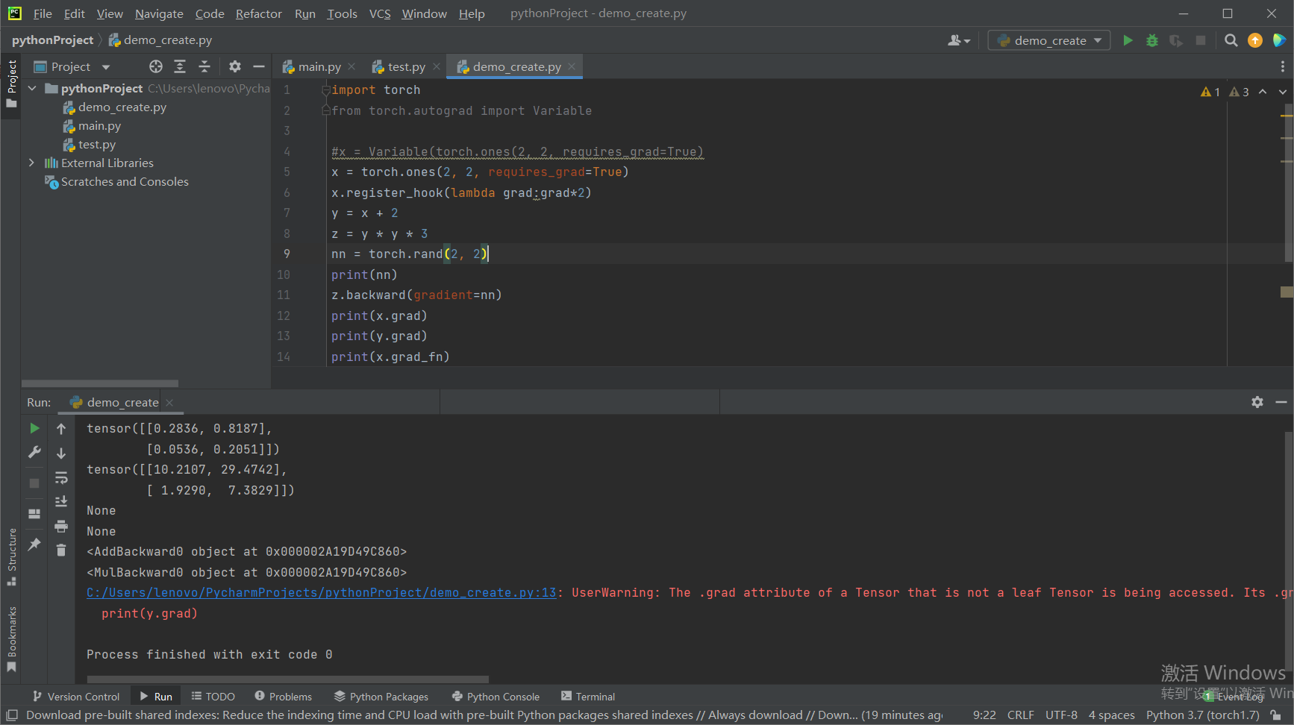Image resolution: width=1294 pixels, height=725 pixels.
Task: Clear all console output trash icon
Action: 61,550
